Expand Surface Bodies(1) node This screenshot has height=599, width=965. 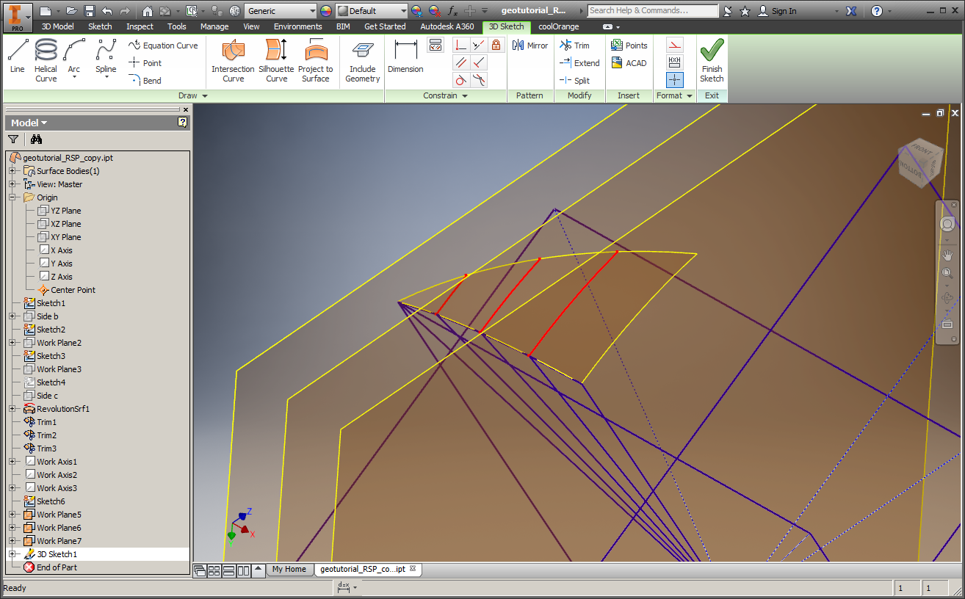(12, 171)
